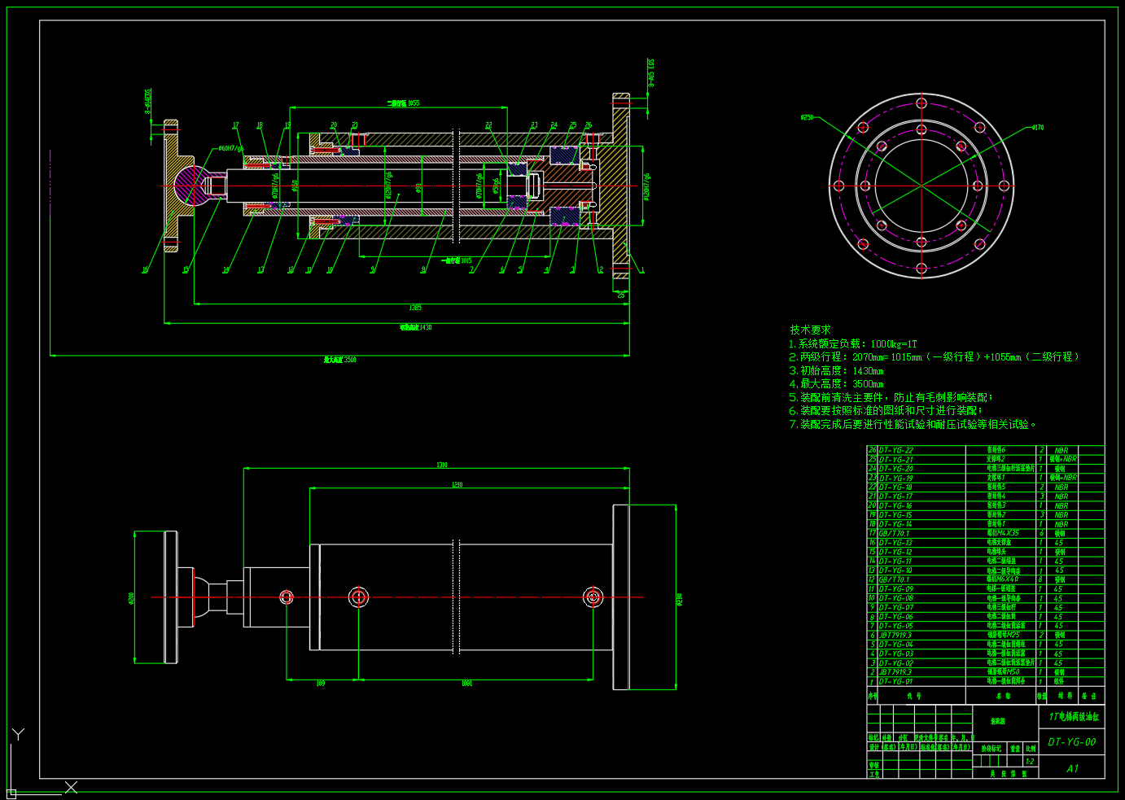
Task: Click part balloon number 18
Action: [x=260, y=125]
